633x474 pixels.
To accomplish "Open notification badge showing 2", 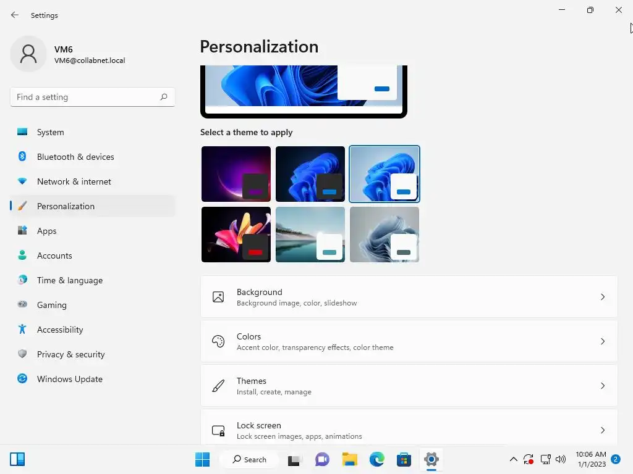I will tap(615, 459).
